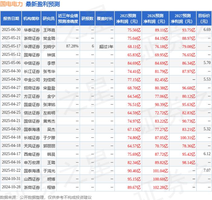
Task: Click 国信证券 institution cell
Action: (x=32, y=121)
